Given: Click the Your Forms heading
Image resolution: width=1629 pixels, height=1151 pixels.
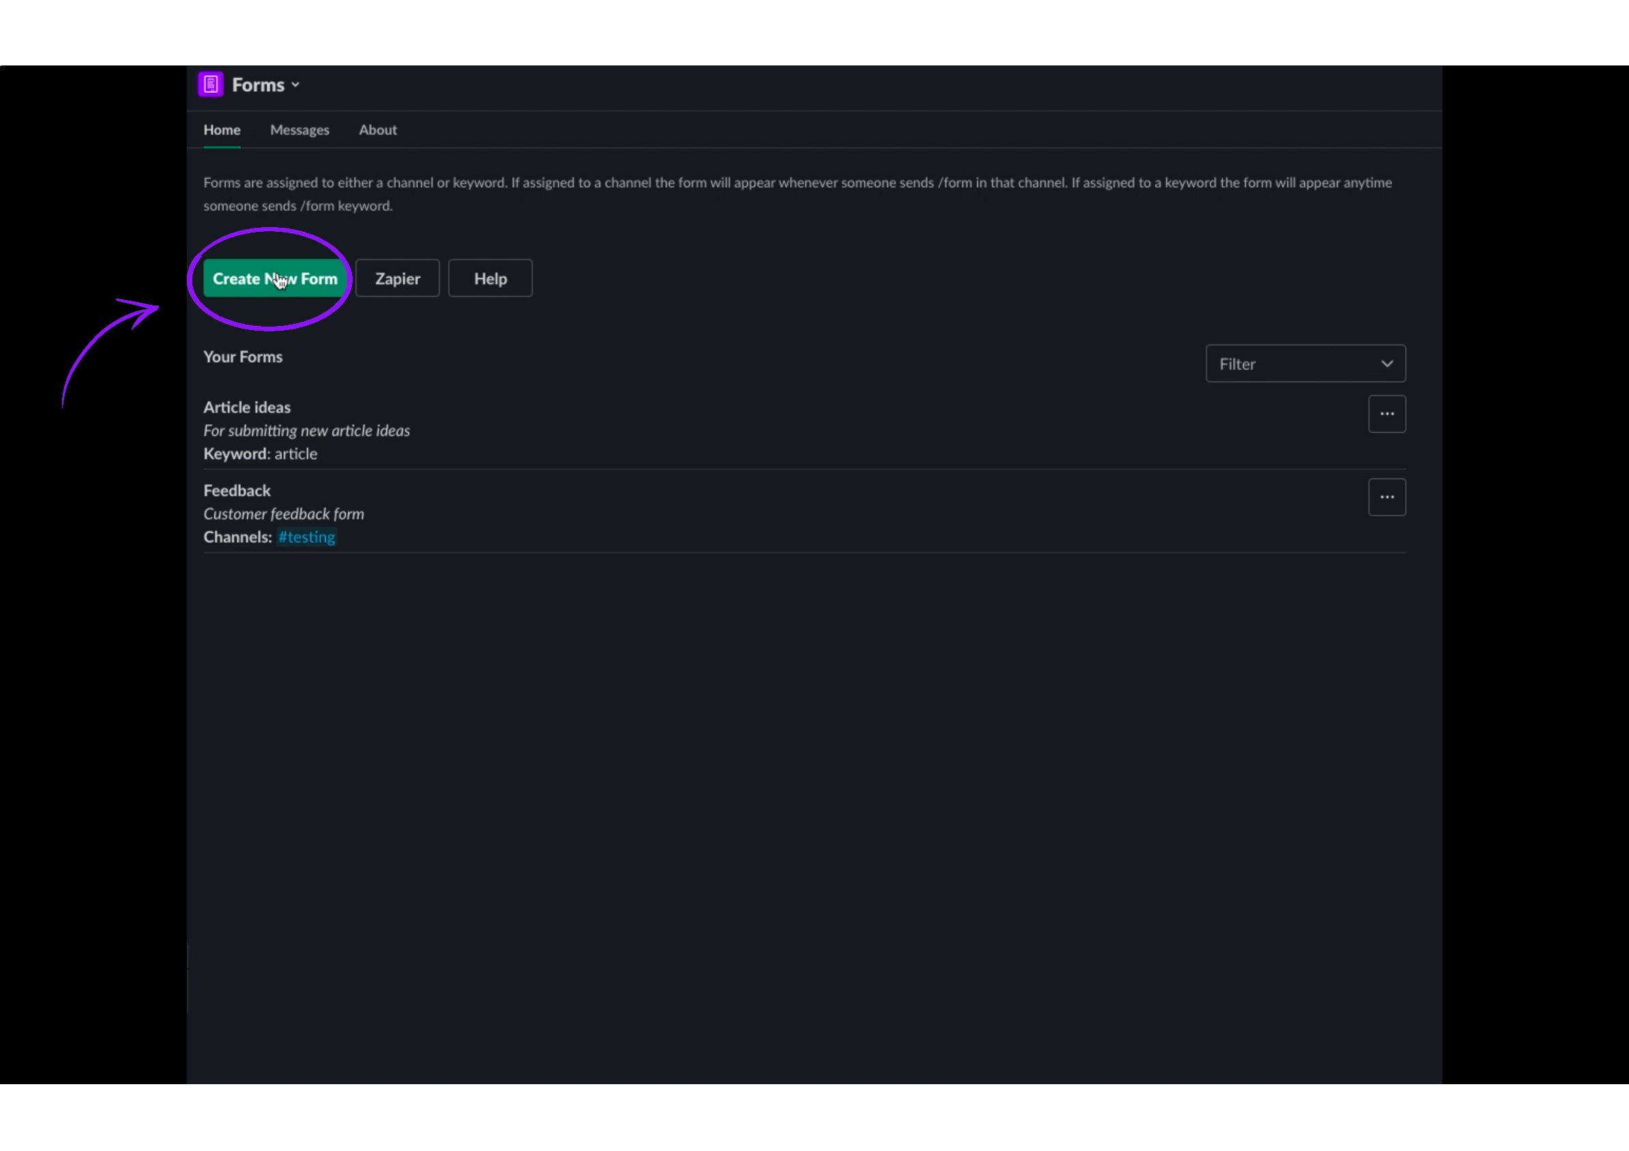Looking at the screenshot, I should coord(243,356).
